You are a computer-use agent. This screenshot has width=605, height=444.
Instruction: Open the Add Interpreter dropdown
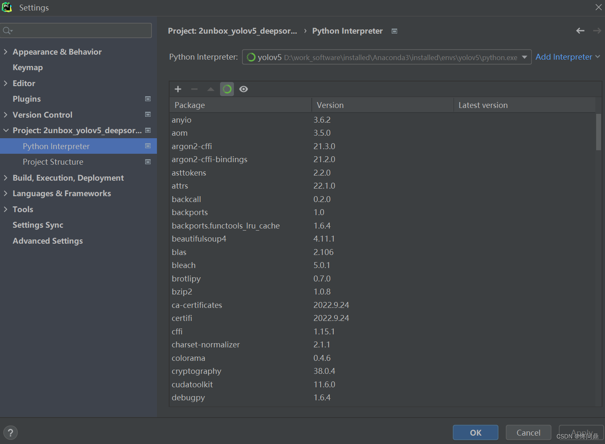click(568, 57)
